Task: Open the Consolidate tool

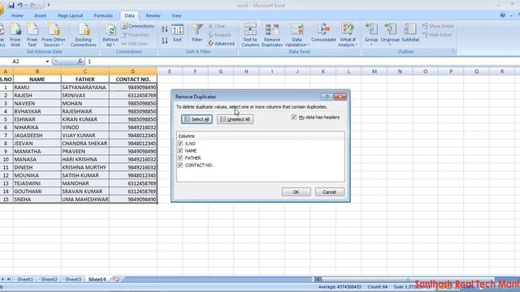Action: [323, 33]
